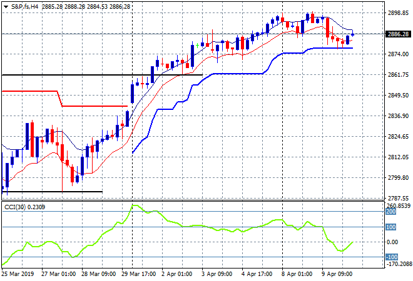Select the S&P.fs,H4 symbol title text

(x=25, y=7)
